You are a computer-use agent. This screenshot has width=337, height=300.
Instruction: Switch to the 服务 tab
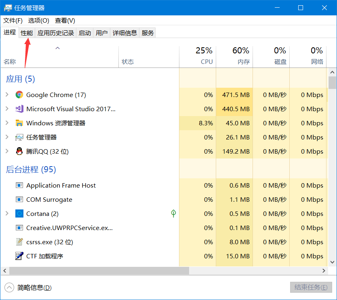click(147, 33)
